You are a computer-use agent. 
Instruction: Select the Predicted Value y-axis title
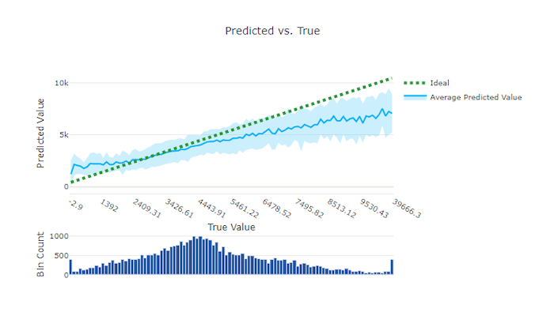click(40, 133)
